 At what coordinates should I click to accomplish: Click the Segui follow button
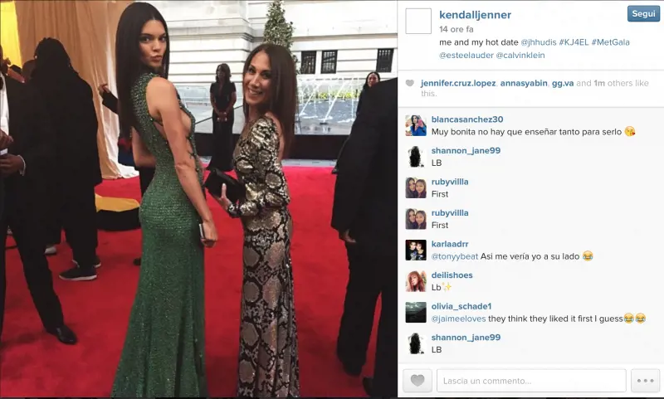pos(643,13)
